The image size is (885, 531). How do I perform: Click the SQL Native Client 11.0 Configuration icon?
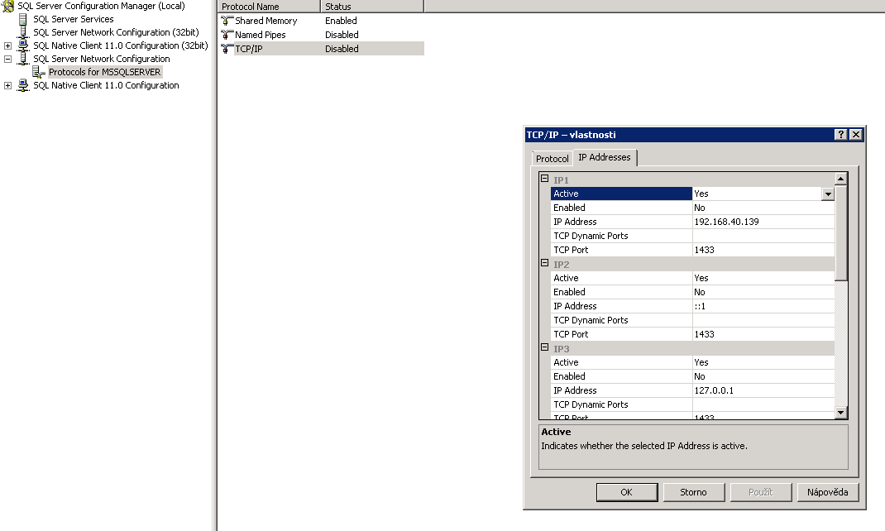coord(23,85)
